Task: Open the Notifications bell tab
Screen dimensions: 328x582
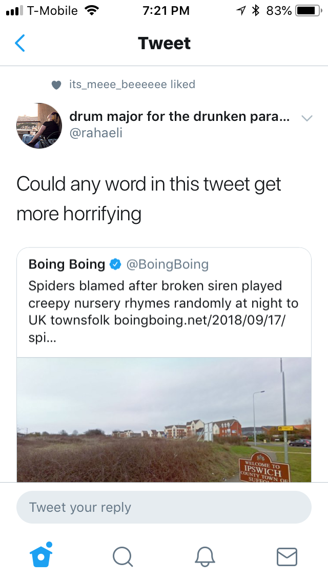Action: point(204,556)
